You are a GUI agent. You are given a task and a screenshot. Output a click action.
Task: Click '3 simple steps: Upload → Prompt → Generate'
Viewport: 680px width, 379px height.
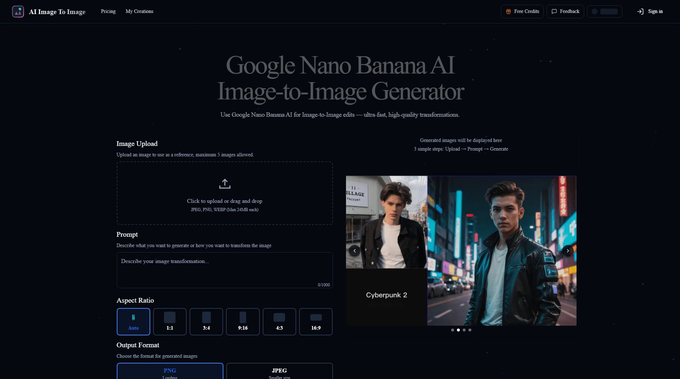[461, 149]
